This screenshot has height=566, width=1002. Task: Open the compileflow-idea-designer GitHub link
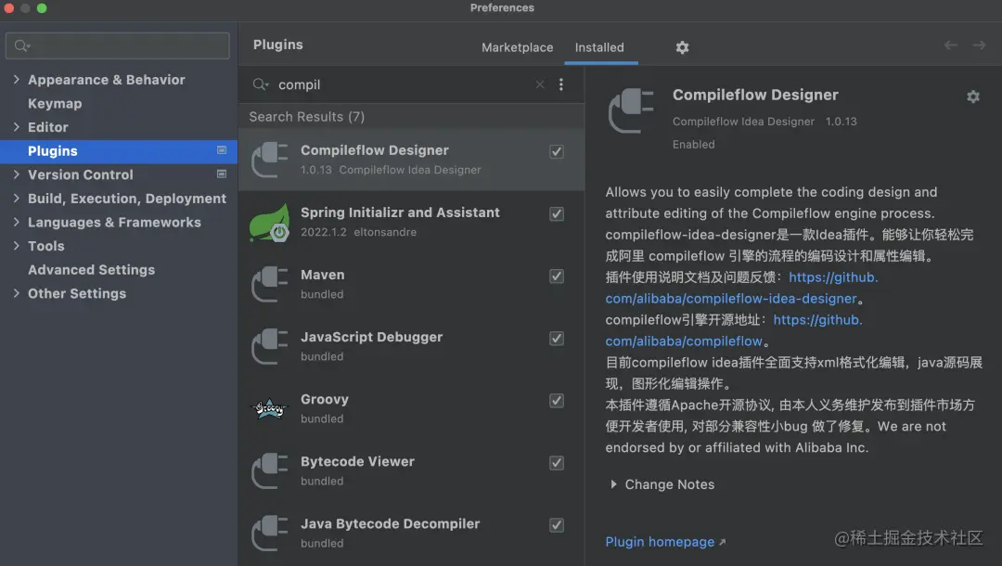[x=731, y=299]
